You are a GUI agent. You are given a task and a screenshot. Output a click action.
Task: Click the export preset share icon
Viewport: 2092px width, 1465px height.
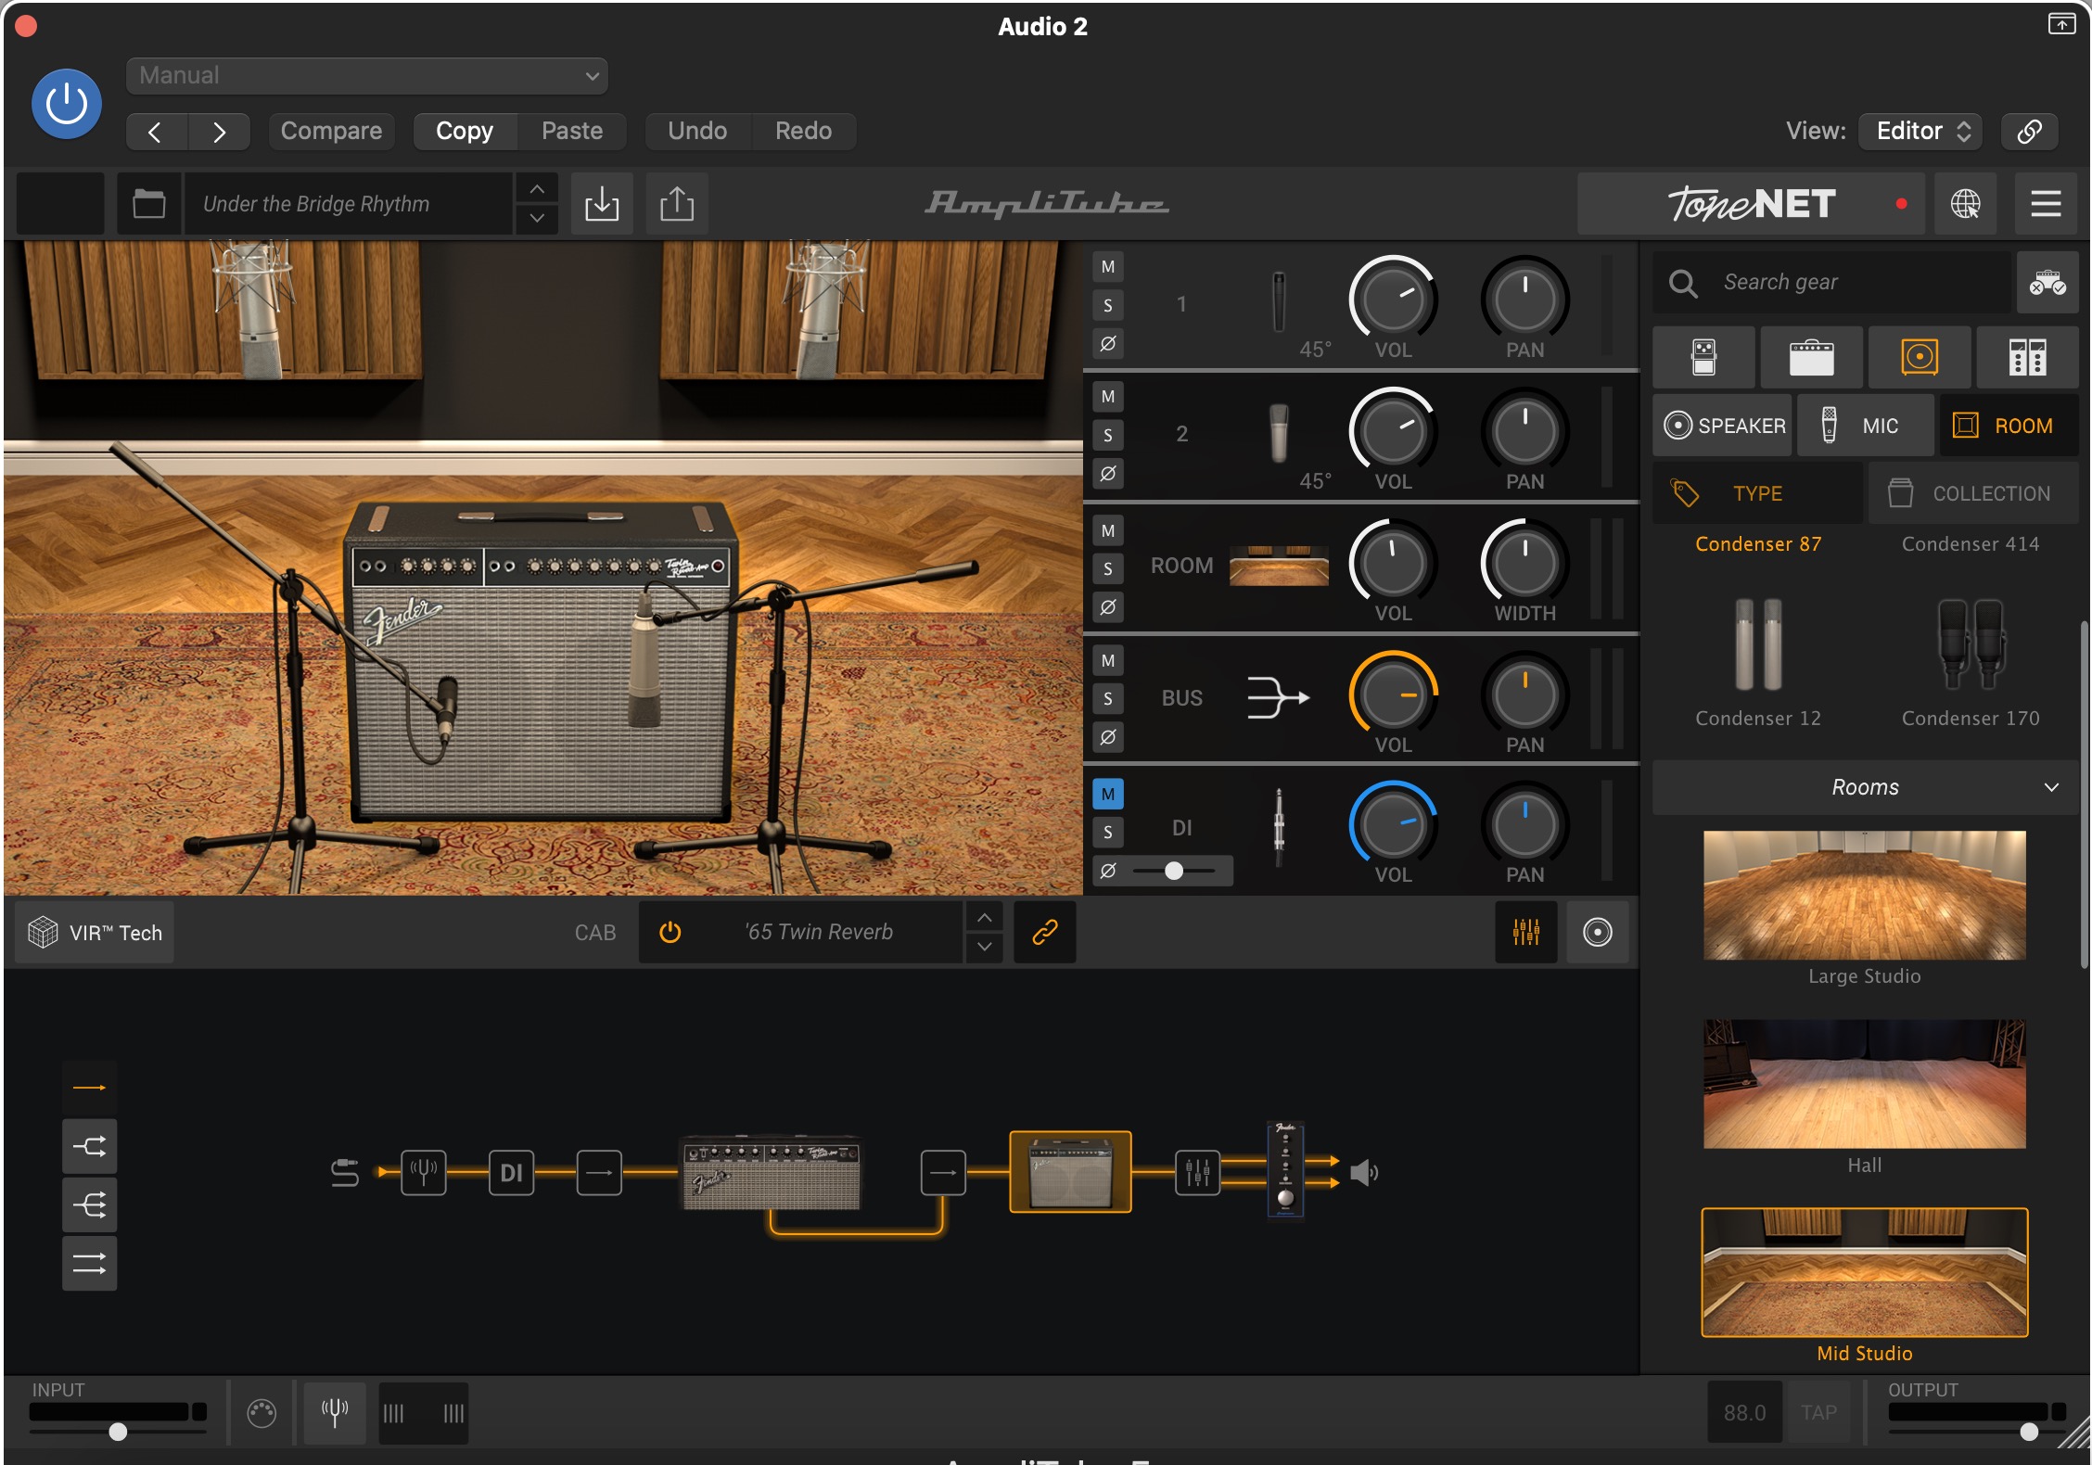[x=677, y=203]
